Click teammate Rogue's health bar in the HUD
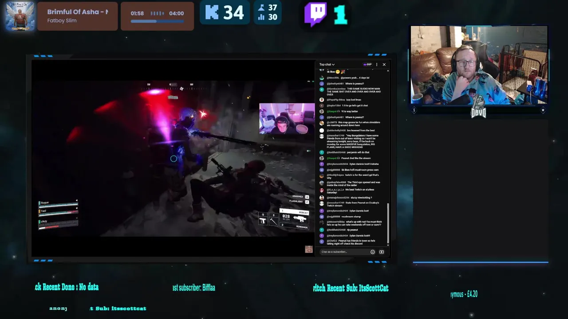 click(58, 206)
